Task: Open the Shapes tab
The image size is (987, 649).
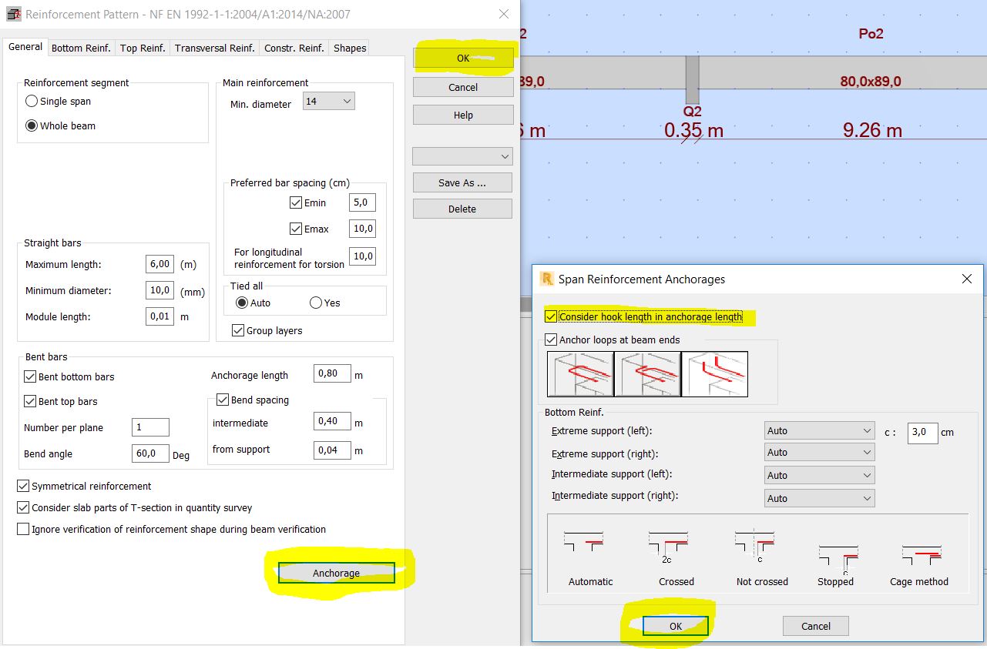Action: point(348,47)
